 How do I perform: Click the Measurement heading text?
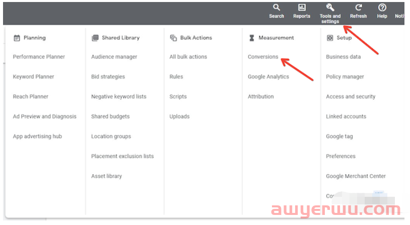276,38
